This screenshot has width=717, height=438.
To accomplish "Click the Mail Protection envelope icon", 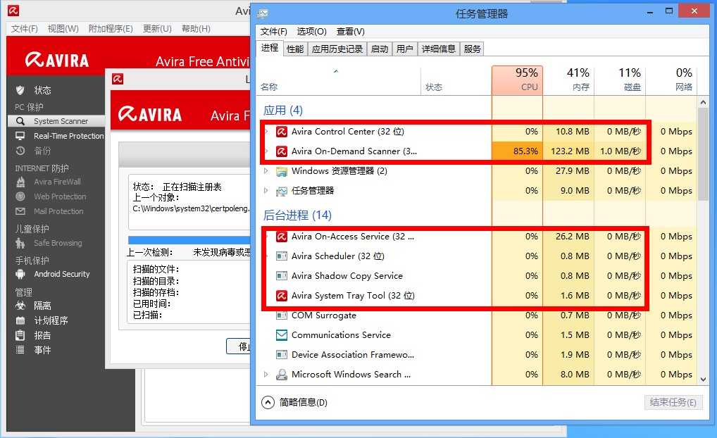I will (20, 211).
